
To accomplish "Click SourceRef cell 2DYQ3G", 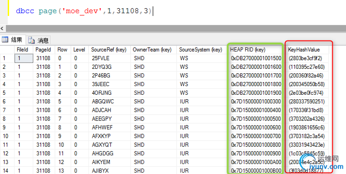I will click(x=109, y=67).
